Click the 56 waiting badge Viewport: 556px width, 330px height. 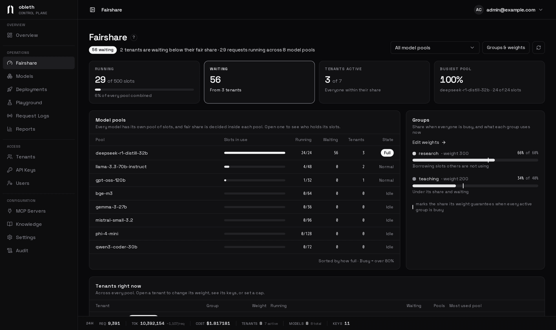point(103,50)
